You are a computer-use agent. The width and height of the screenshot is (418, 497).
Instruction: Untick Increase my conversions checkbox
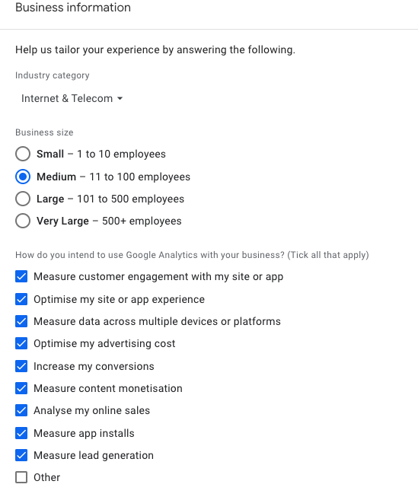[21, 366]
